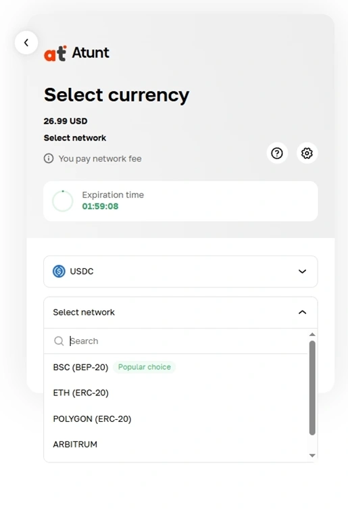
Task: Click the USDC coin icon
Action: click(59, 271)
